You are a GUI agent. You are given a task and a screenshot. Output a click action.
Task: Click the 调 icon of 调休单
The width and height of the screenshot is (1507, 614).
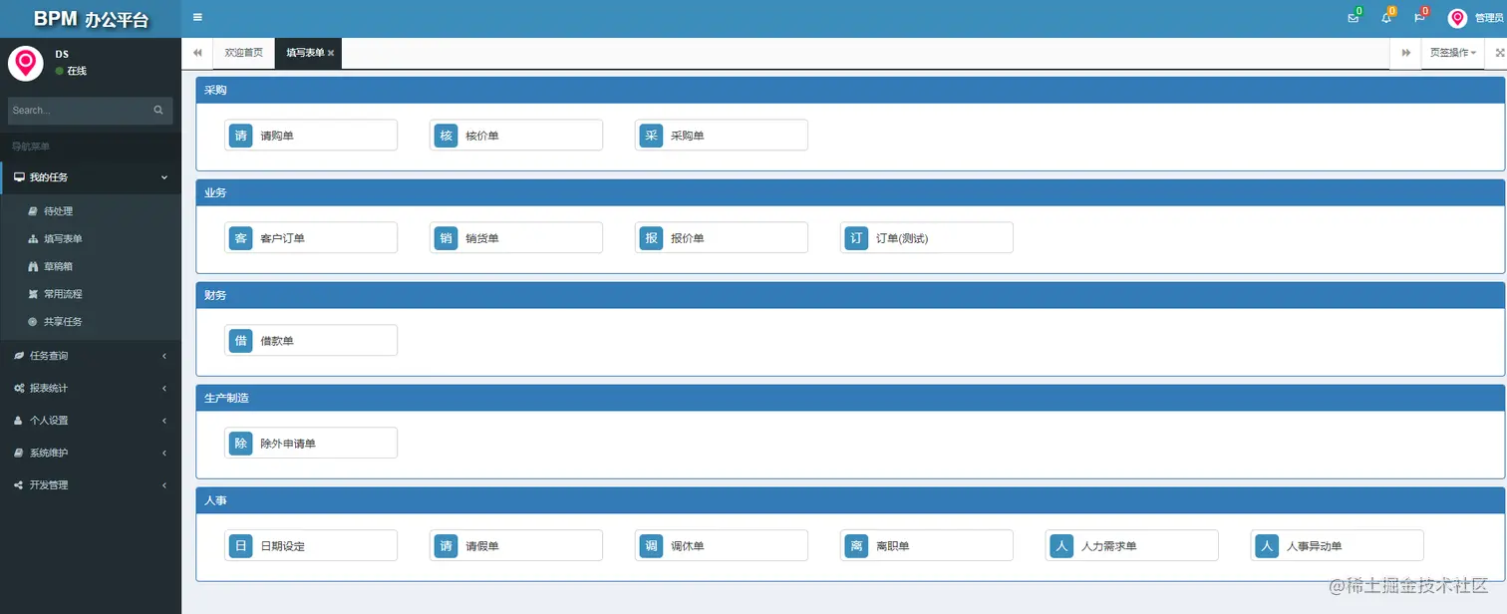click(651, 546)
